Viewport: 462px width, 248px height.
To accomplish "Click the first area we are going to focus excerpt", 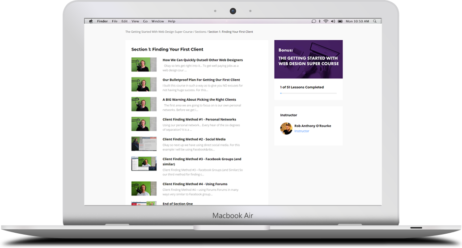I will [x=202, y=107].
